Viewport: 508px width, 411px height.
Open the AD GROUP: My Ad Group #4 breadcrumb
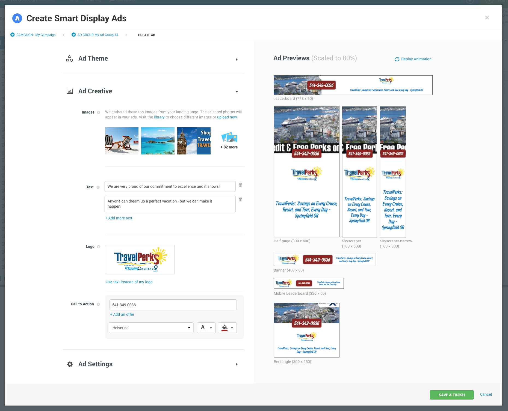(98, 35)
